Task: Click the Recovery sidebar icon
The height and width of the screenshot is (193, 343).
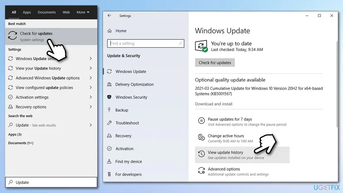Action: click(x=109, y=136)
